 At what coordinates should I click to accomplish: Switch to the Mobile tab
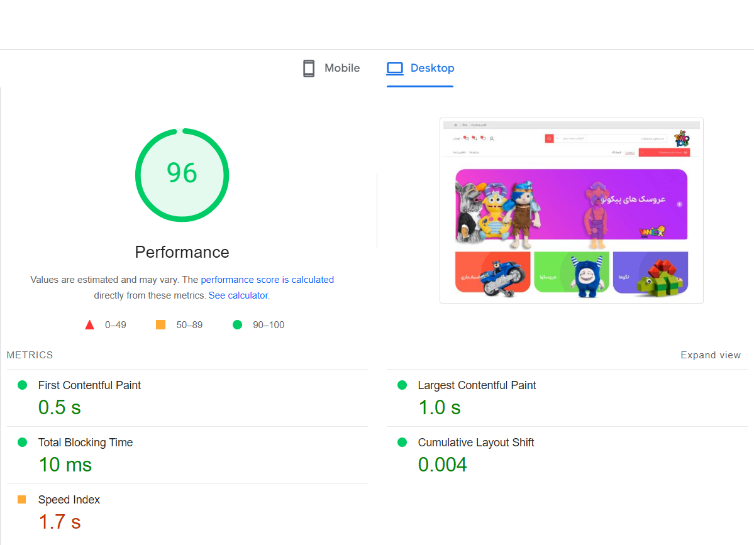(x=331, y=69)
